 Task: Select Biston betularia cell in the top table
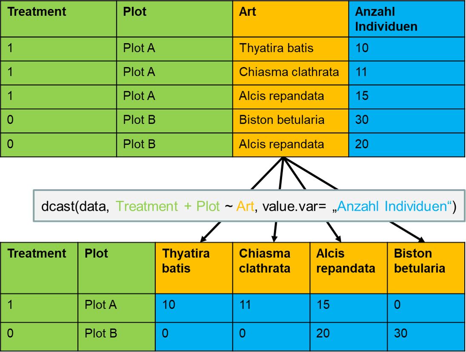coord(282,120)
